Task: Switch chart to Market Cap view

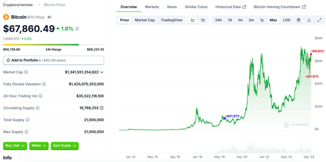Action: [145, 20]
